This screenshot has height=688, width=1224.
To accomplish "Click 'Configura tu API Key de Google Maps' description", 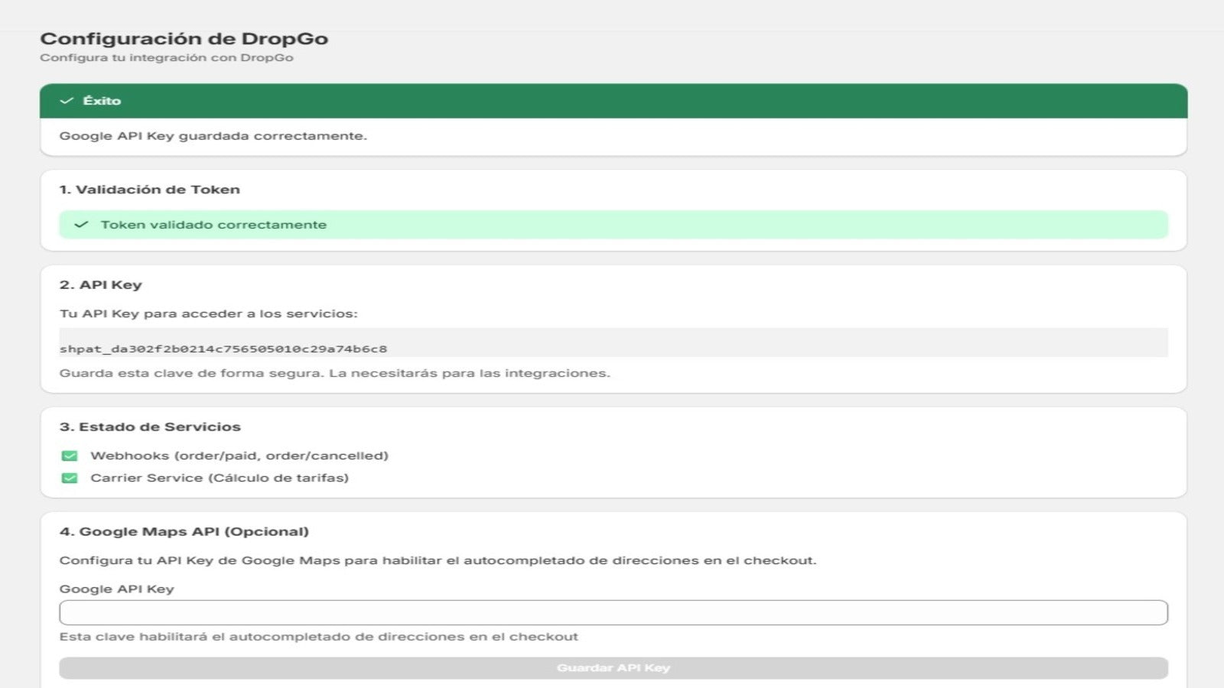I will (438, 560).
